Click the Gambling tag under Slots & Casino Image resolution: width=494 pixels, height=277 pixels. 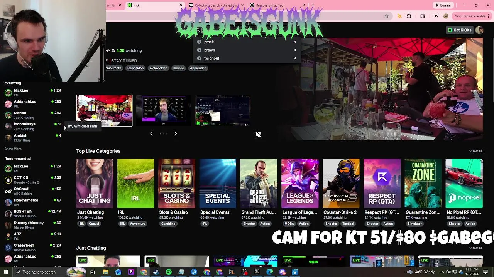tap(168, 224)
